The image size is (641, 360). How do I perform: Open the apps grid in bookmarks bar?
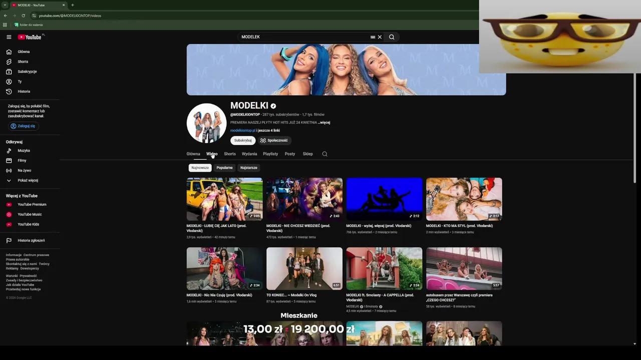(x=5, y=25)
